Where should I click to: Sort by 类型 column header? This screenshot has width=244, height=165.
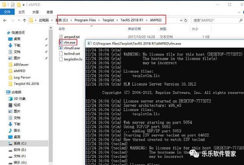[163, 29]
